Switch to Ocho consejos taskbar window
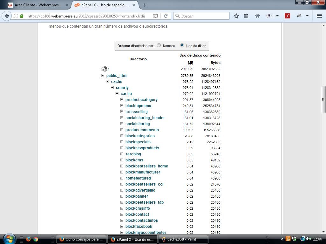The height and width of the screenshot is (244, 326). [81, 239]
